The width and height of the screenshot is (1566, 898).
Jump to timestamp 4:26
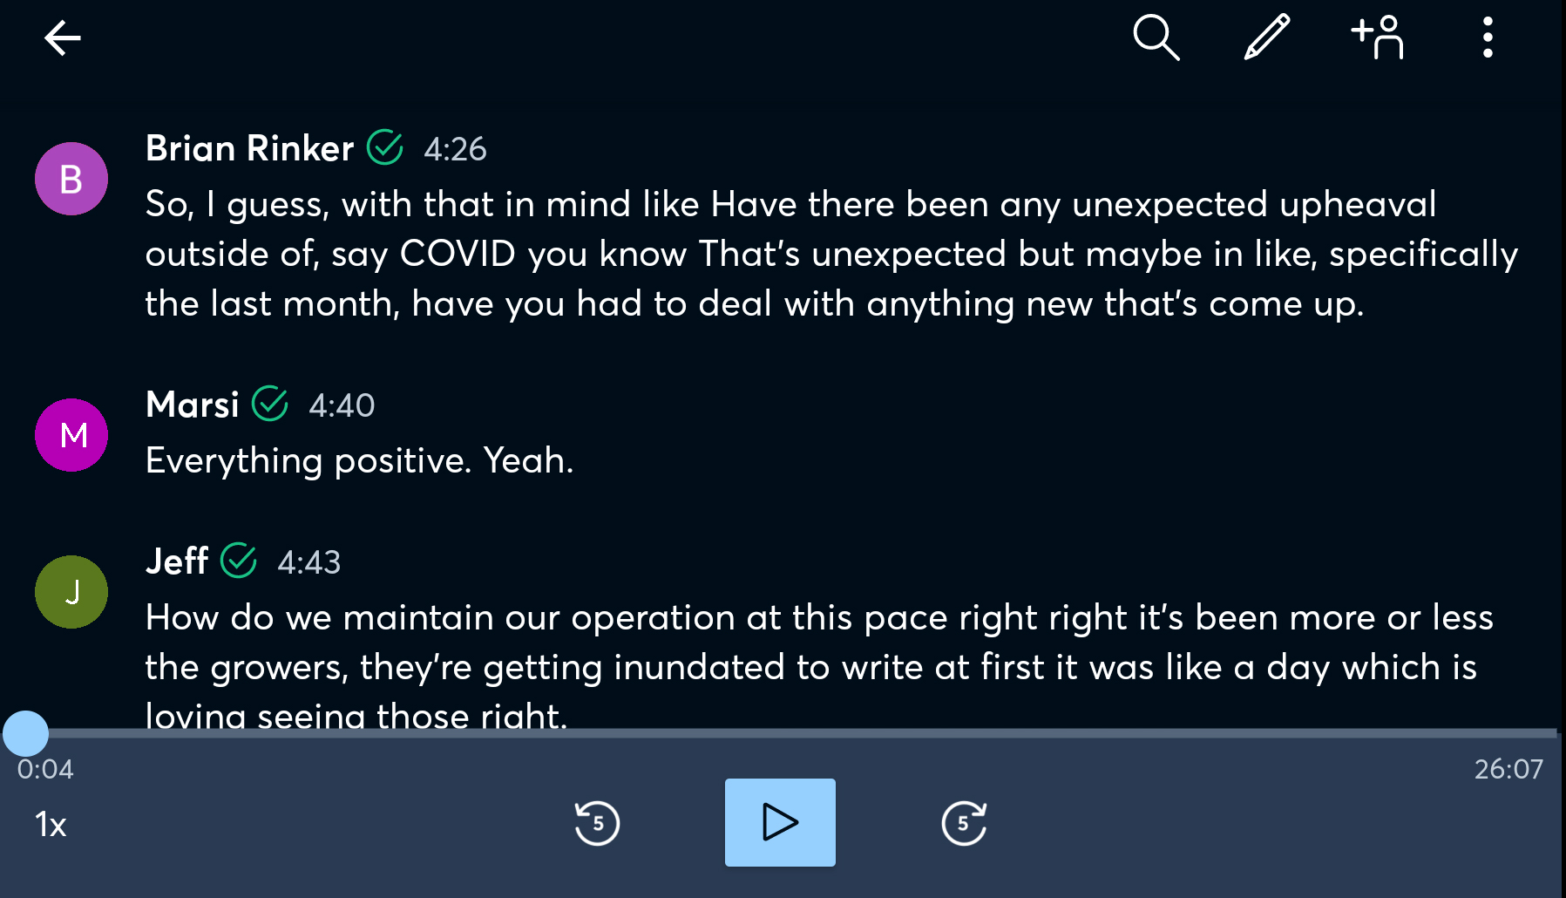(455, 149)
